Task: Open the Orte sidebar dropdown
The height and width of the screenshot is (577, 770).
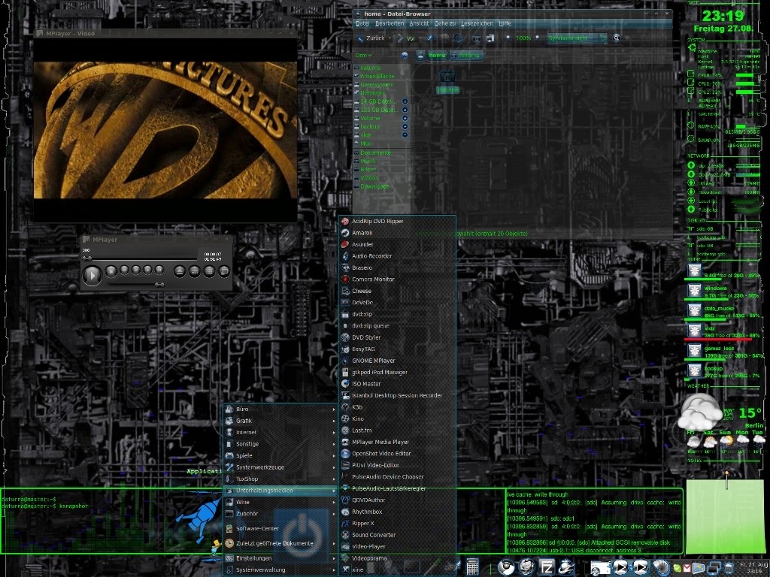Action: point(364,56)
